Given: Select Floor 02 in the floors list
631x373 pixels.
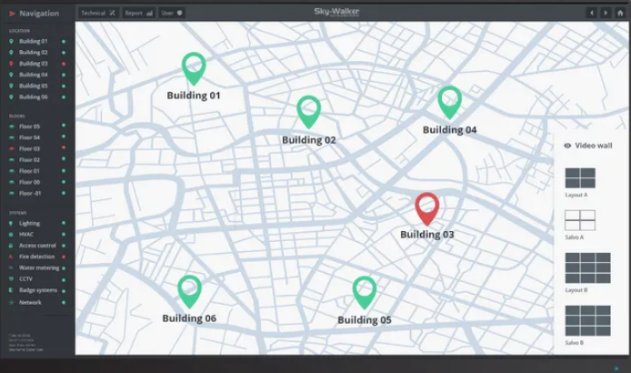Looking at the screenshot, I should click(x=37, y=160).
